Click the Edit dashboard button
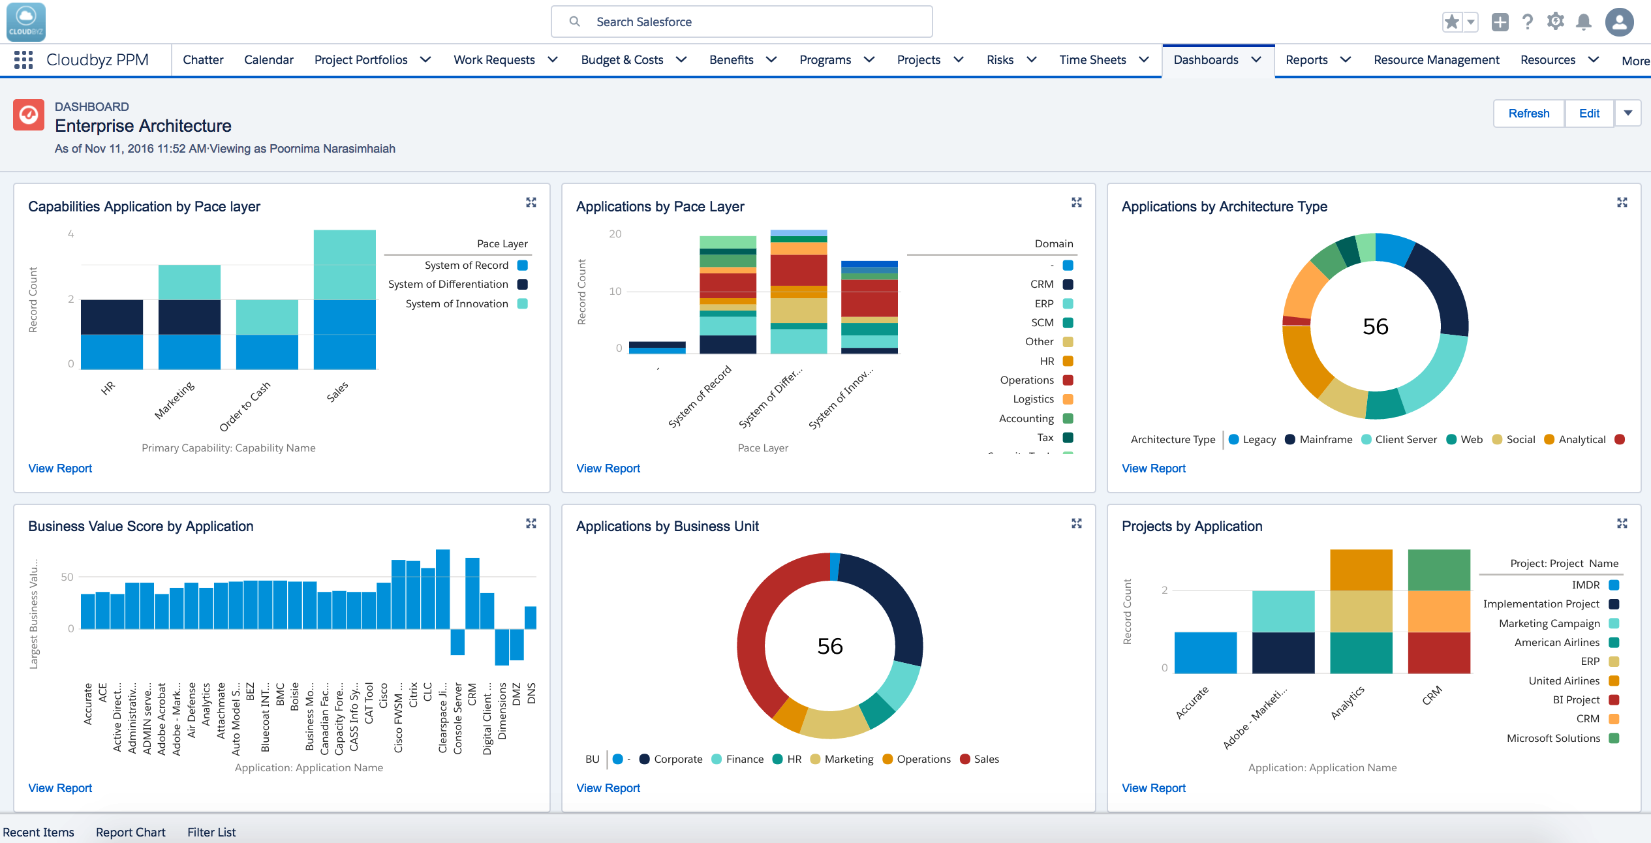1651x843 pixels. [x=1589, y=114]
